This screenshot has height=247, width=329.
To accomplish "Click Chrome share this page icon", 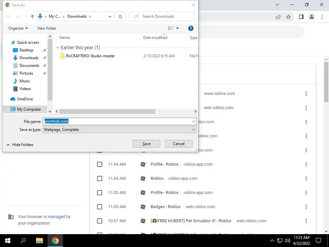I will pyautogui.click(x=278, y=17).
